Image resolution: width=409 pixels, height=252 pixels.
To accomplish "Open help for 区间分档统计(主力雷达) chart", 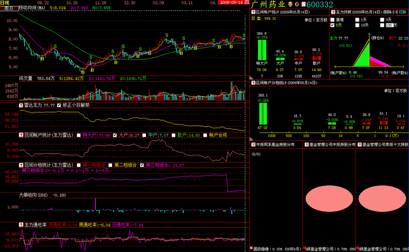I will [21, 165].
